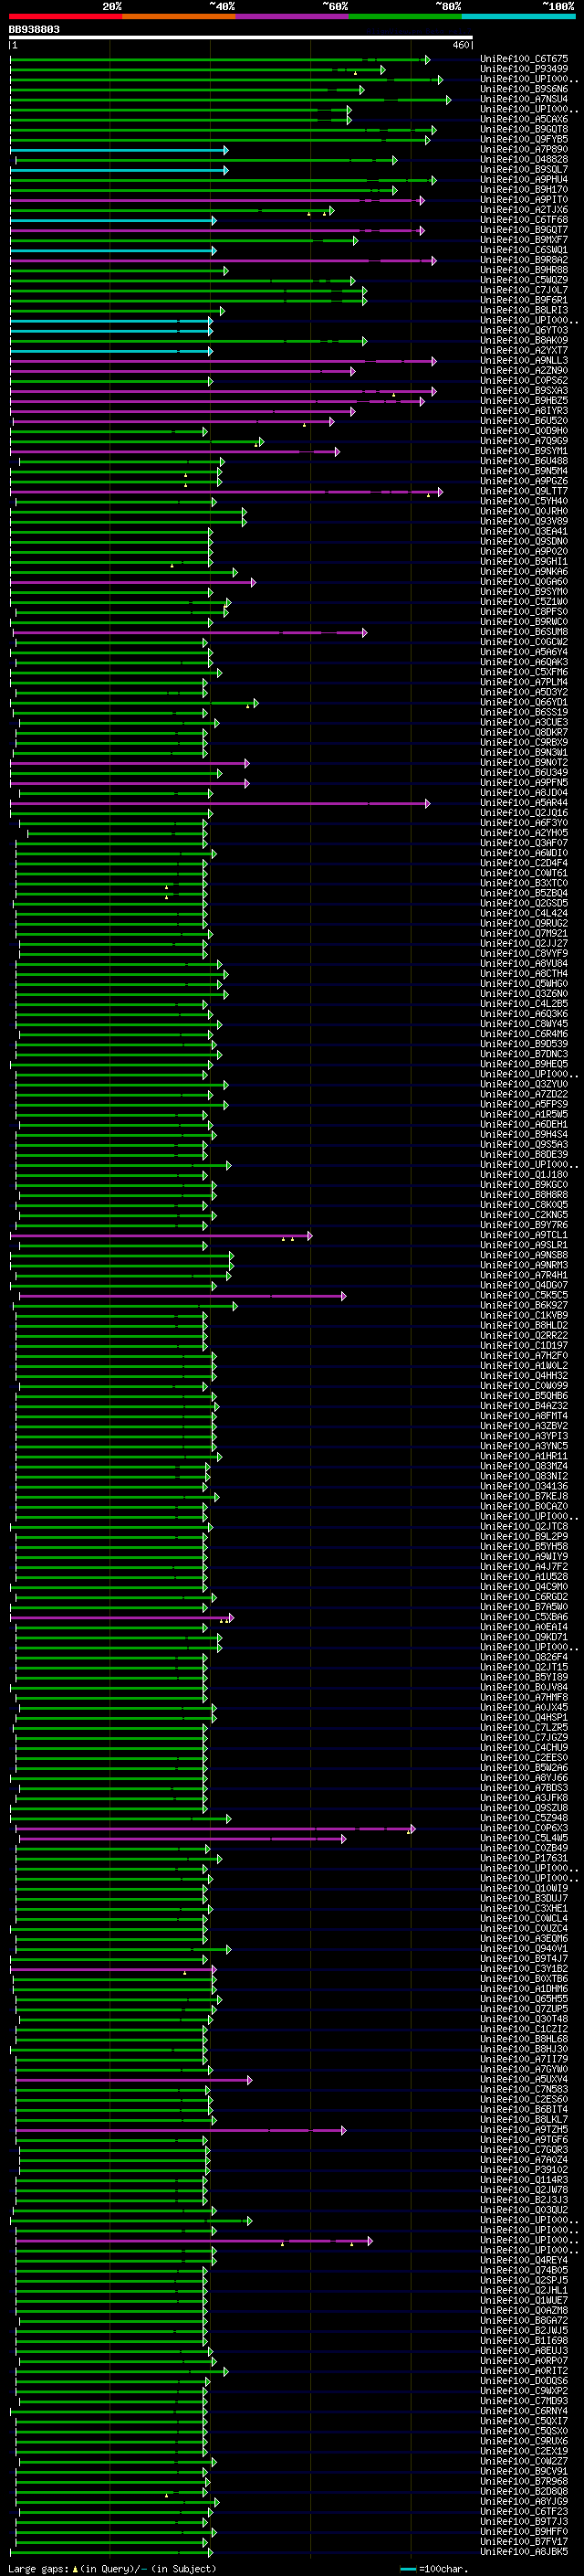Select the UniRef100_B9SYM1 label
The image size is (584, 2576).
[x=524, y=451]
